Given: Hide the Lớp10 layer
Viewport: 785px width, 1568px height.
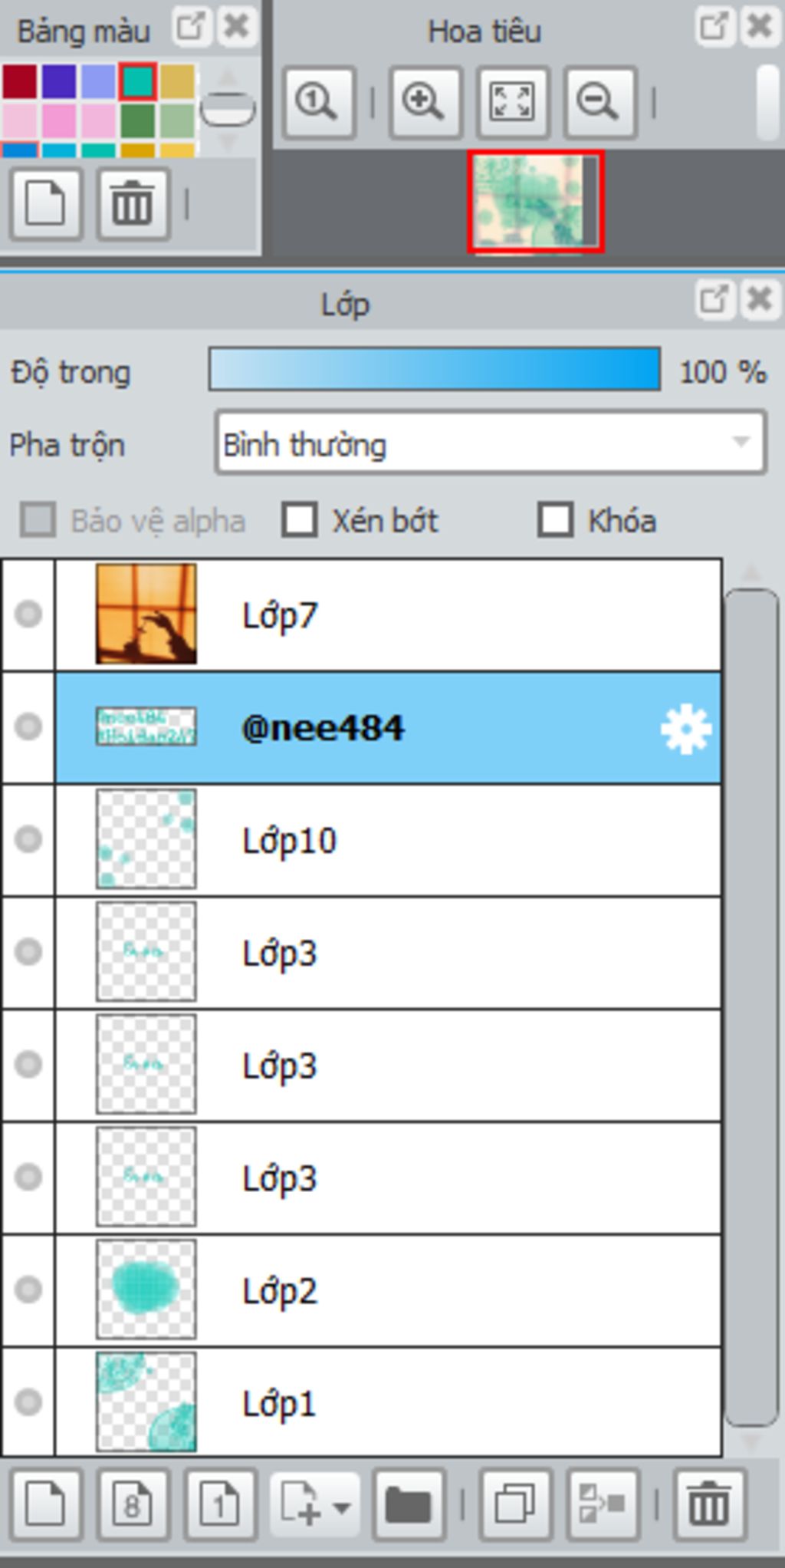Looking at the screenshot, I should click(x=28, y=839).
